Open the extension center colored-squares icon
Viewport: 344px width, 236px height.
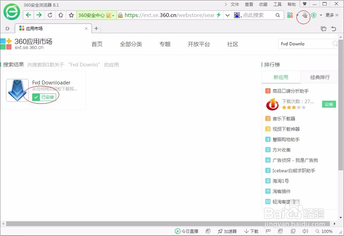pos(290,15)
